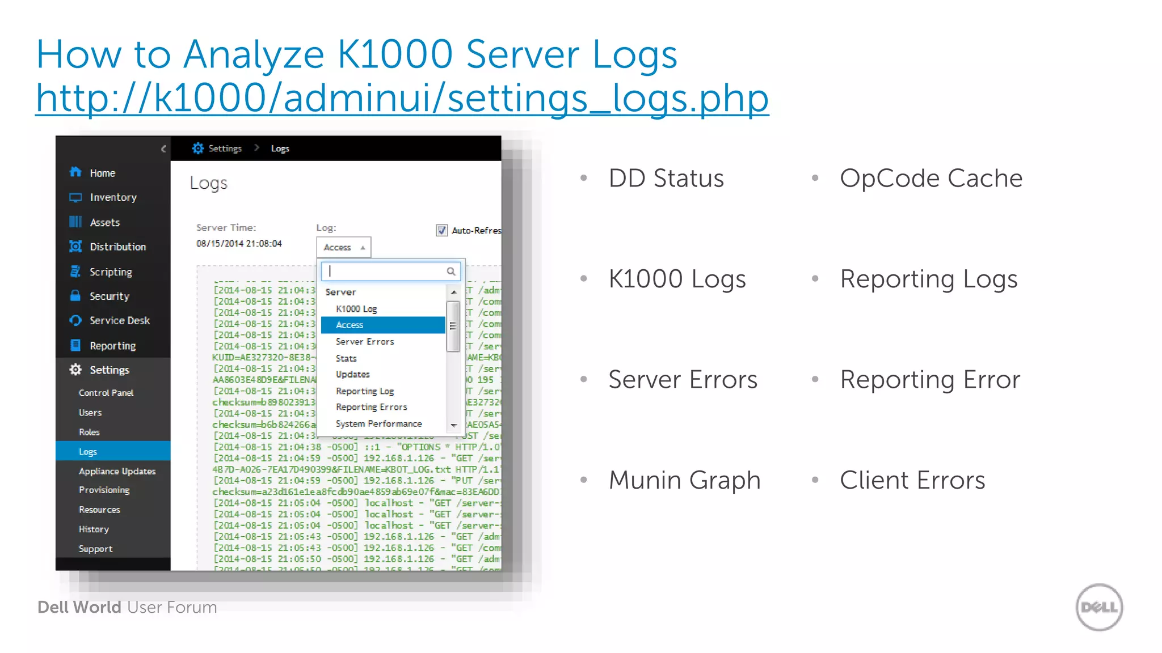
Task: Open History under Settings
Action: pos(94,529)
